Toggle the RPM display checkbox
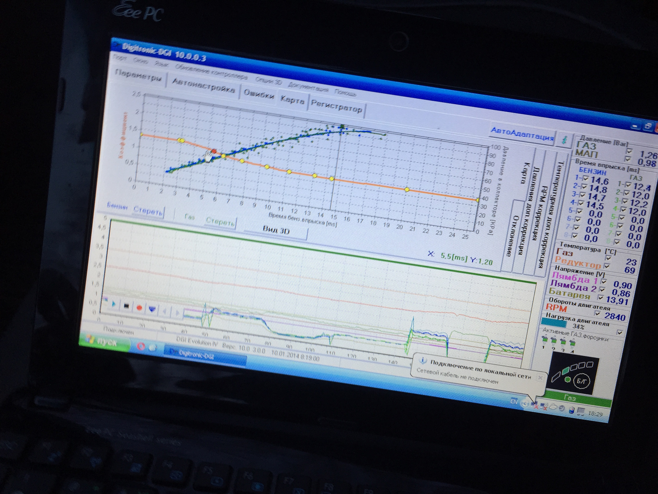 coord(597,314)
